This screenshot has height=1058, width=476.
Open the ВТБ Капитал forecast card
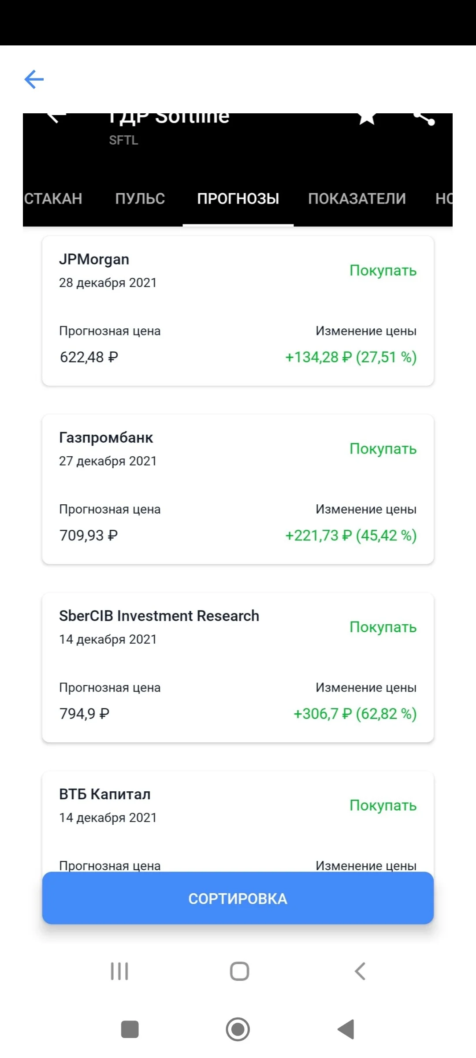click(x=238, y=822)
